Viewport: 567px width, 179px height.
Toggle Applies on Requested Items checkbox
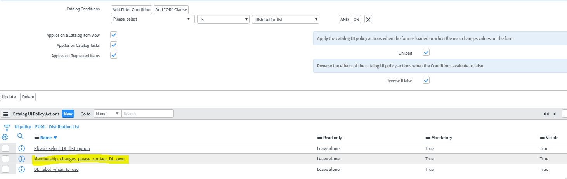[x=114, y=55]
